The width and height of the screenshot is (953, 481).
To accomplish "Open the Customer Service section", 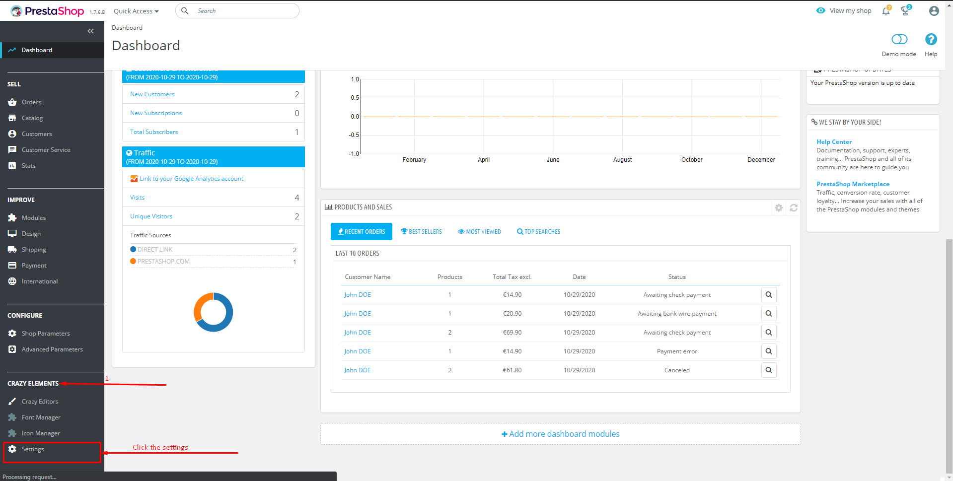I will [45, 149].
